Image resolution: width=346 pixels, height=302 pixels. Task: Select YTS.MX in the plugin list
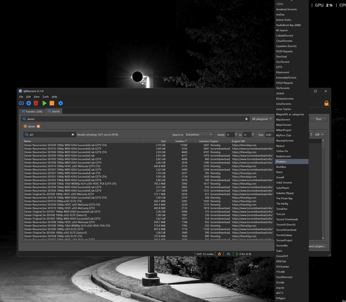click(291, 272)
